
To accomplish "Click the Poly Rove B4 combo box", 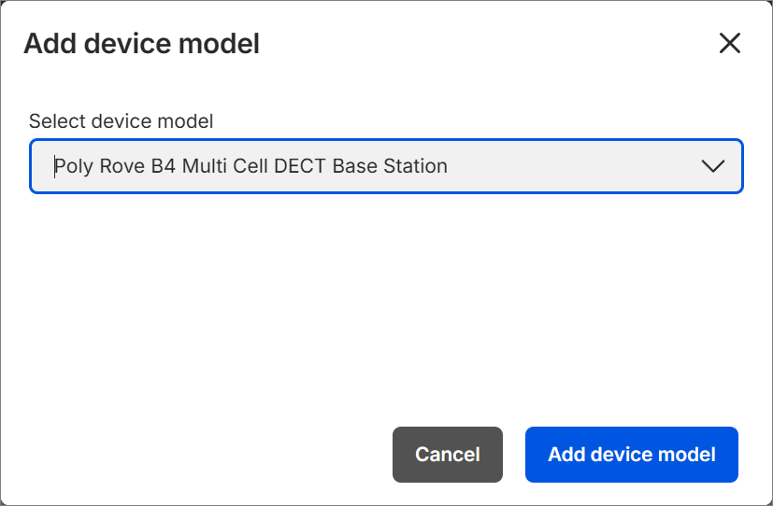I will (386, 166).
